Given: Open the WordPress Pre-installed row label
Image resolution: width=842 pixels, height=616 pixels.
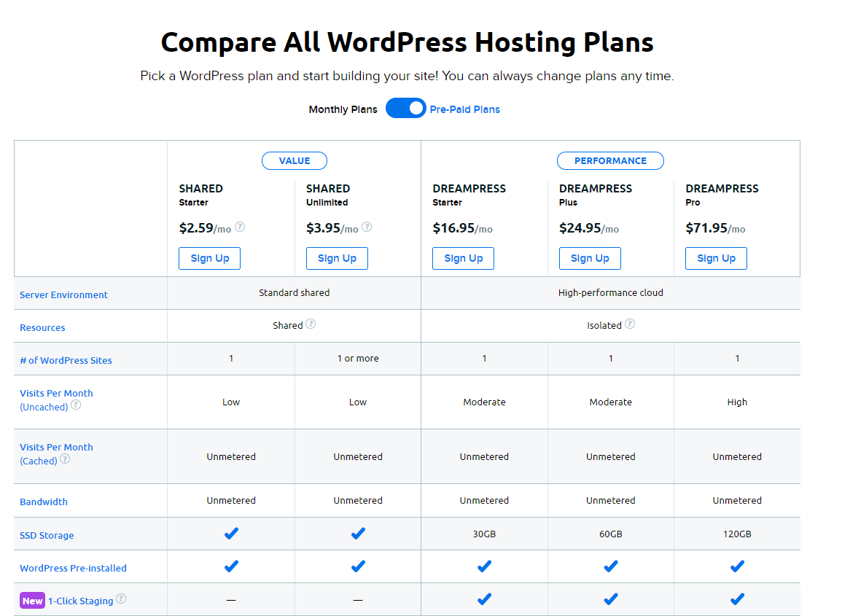Looking at the screenshot, I should [73, 568].
